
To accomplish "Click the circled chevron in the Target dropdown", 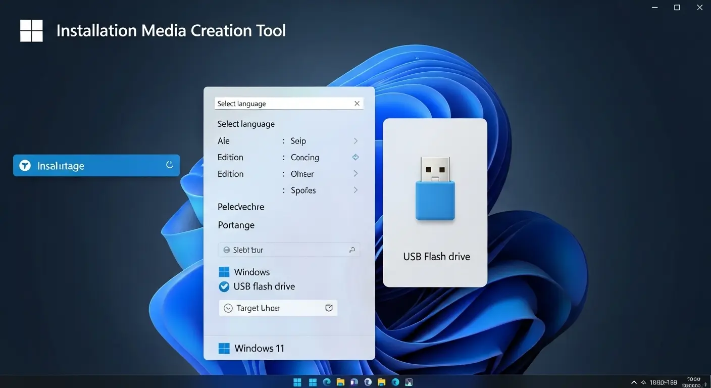I will [x=228, y=308].
